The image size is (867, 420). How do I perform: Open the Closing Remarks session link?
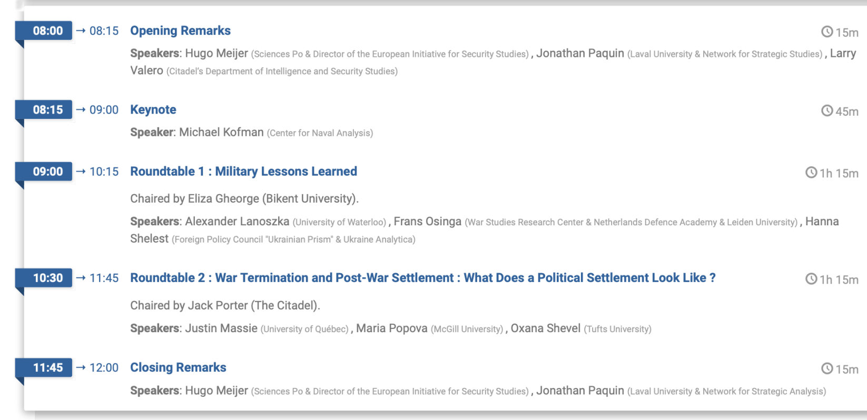pyautogui.click(x=178, y=367)
